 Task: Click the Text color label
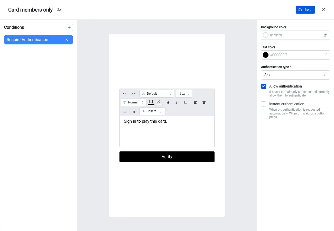pyautogui.click(x=268, y=47)
